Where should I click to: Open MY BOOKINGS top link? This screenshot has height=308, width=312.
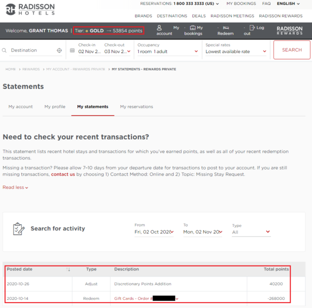241,3
